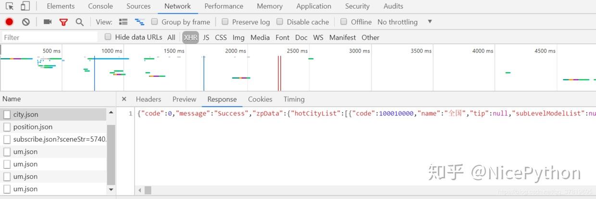The image size is (596, 199).
Task: View the Cookies tab
Action: pos(260,99)
